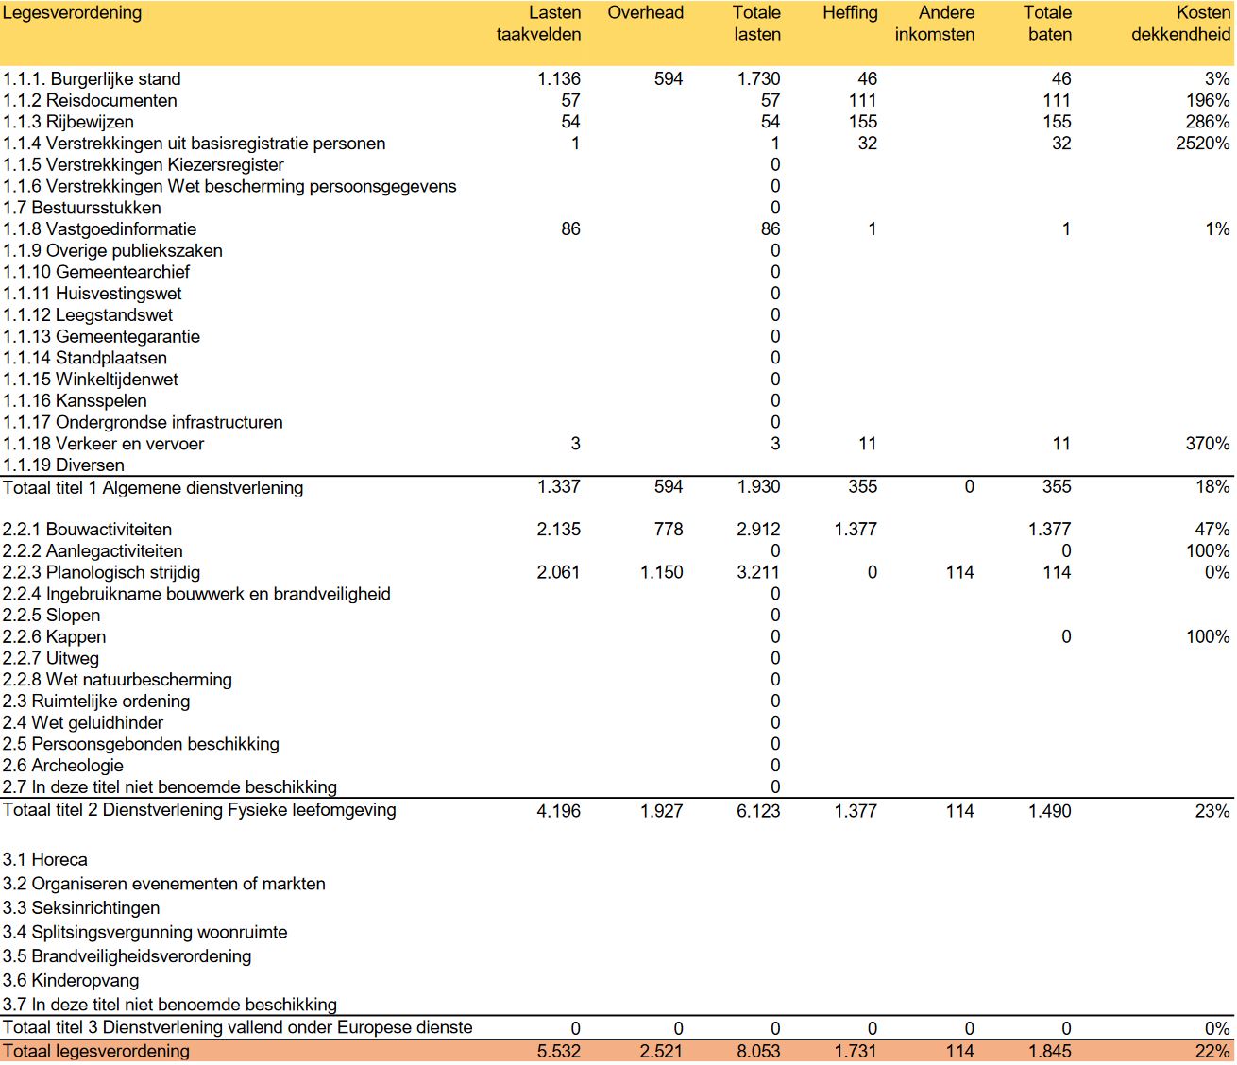Click the 'Andere inkomsten' column header

click(935, 24)
